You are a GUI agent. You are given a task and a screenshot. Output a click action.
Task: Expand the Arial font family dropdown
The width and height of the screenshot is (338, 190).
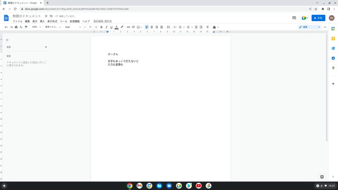point(73,27)
